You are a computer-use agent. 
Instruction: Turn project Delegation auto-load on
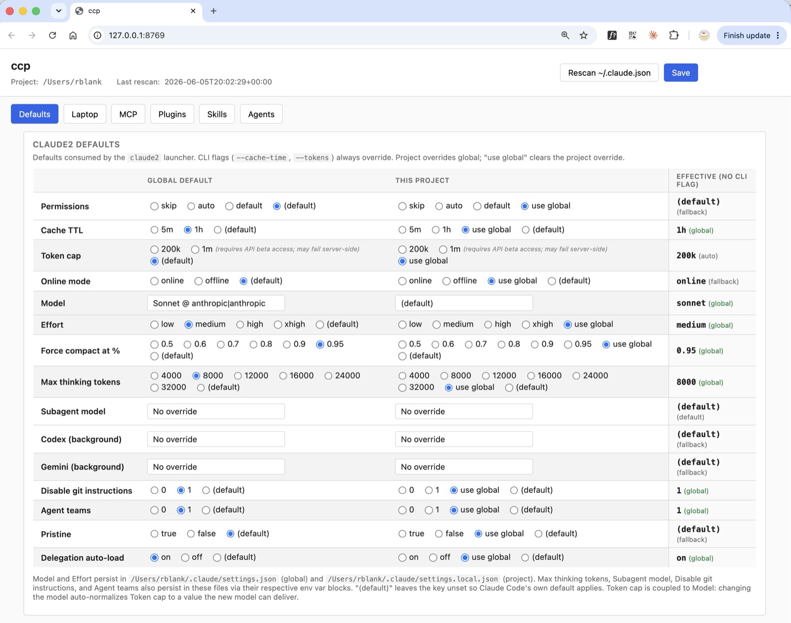pyautogui.click(x=402, y=558)
